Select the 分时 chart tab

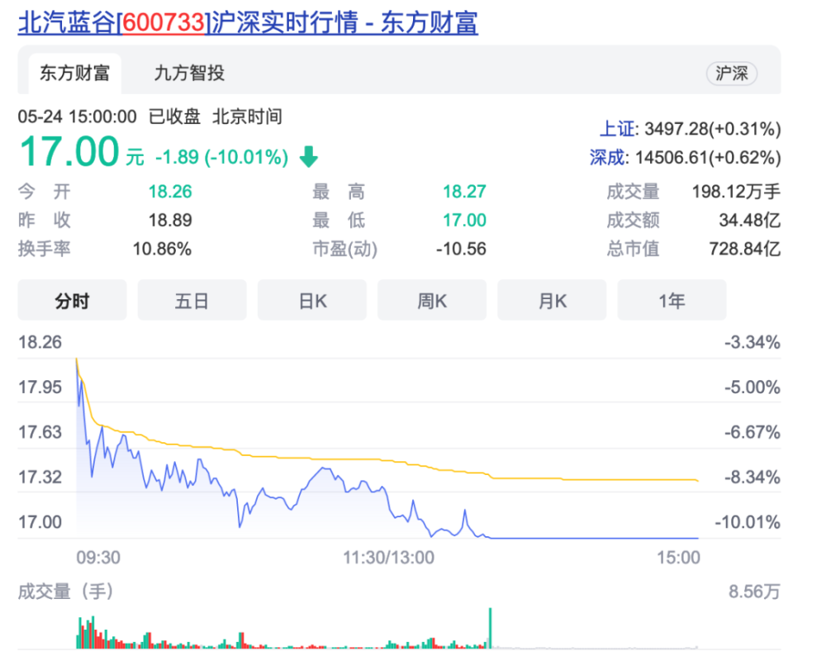pyautogui.click(x=72, y=301)
